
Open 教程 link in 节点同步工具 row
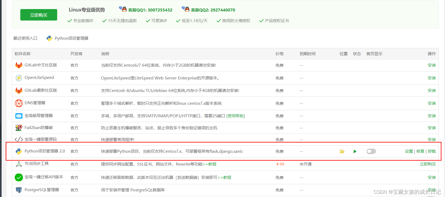[212, 164]
